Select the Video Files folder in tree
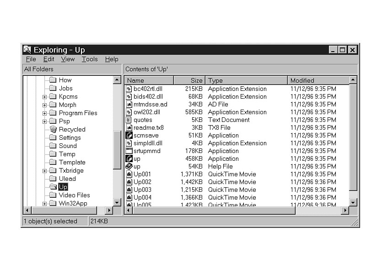 (x=74, y=195)
